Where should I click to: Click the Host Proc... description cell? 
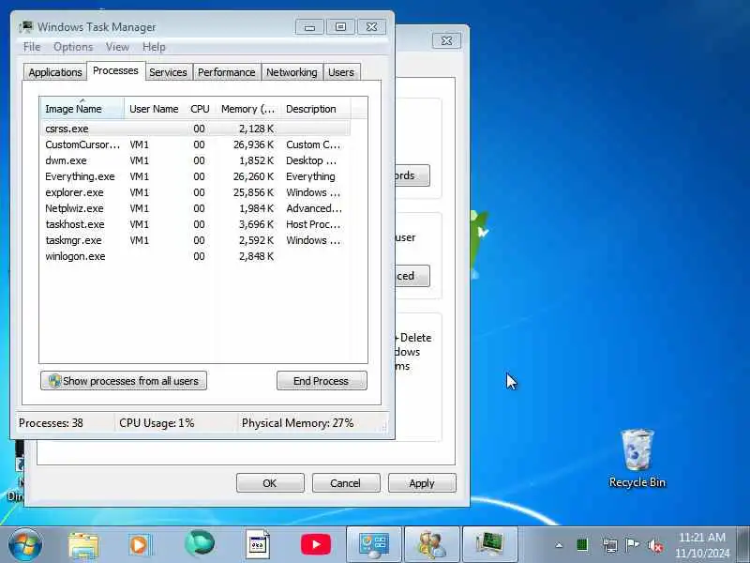pos(313,224)
